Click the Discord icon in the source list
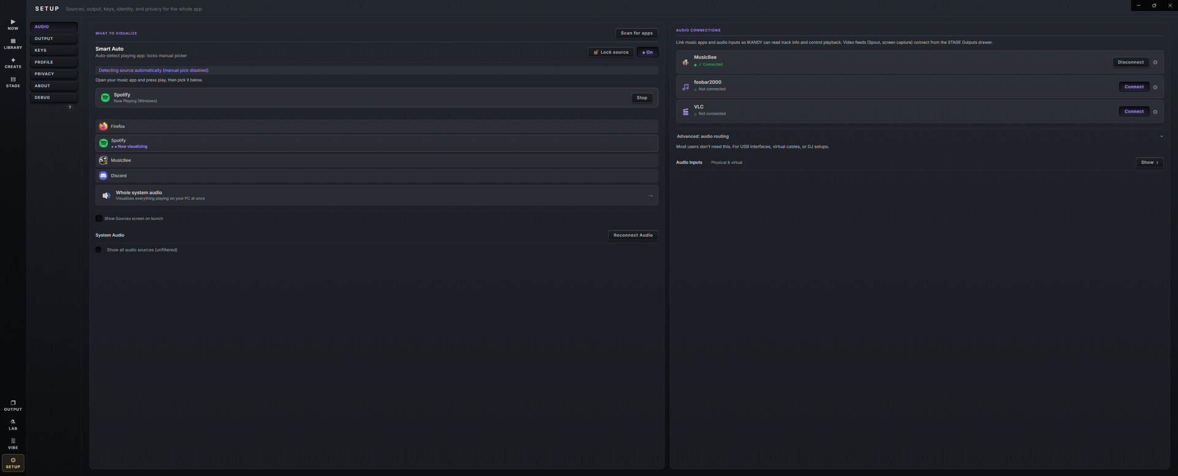 click(103, 176)
